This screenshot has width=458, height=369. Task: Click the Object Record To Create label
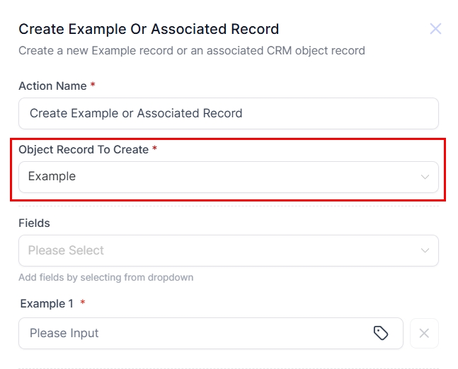click(84, 150)
